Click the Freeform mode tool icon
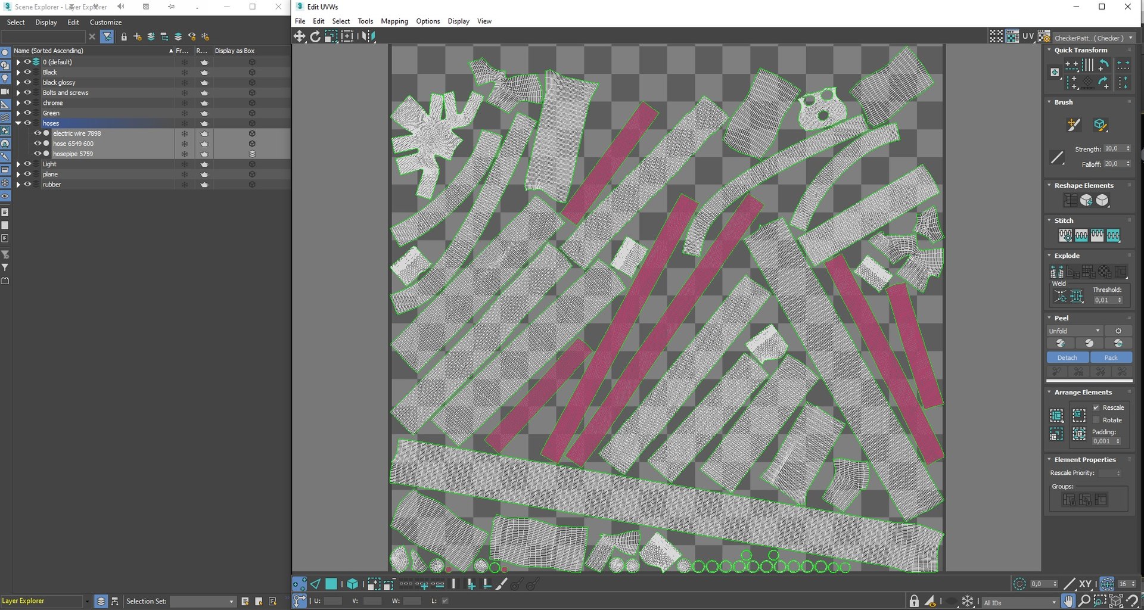Screen dimensions: 1144x610 [347, 36]
